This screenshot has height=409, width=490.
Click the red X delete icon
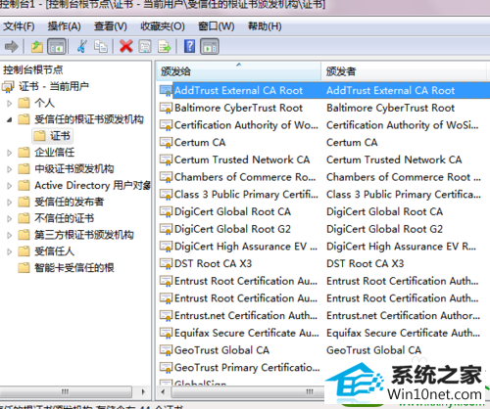point(126,46)
